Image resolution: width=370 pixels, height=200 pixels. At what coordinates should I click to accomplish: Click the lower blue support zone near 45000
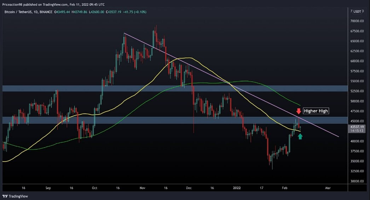coord(175,120)
